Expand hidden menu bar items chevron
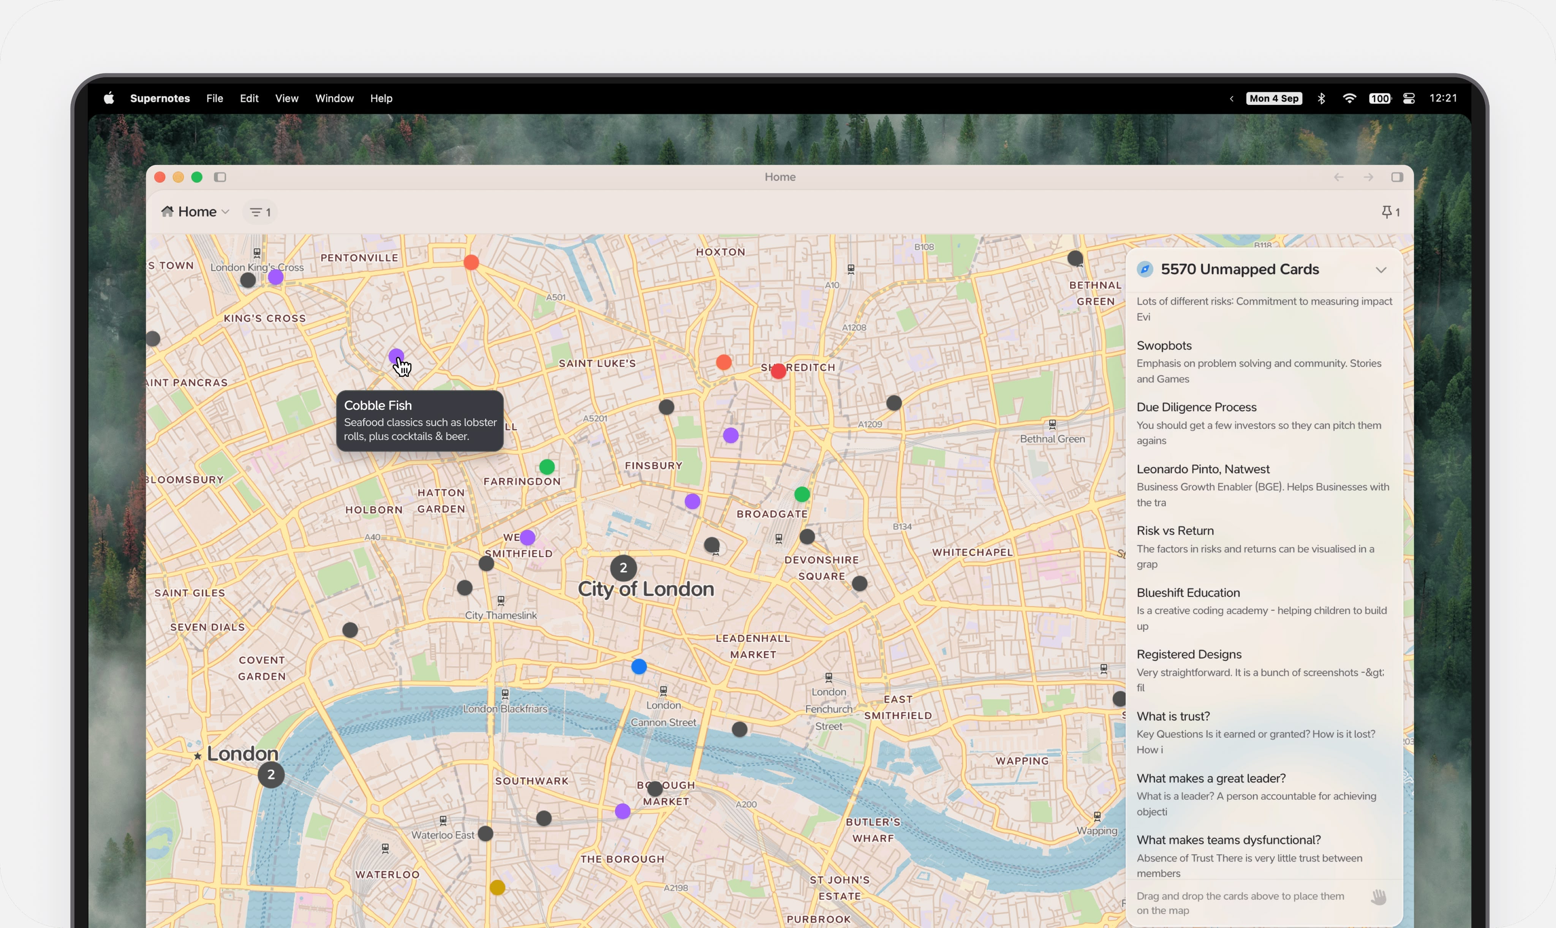Viewport: 1556px width, 928px height. (1232, 98)
